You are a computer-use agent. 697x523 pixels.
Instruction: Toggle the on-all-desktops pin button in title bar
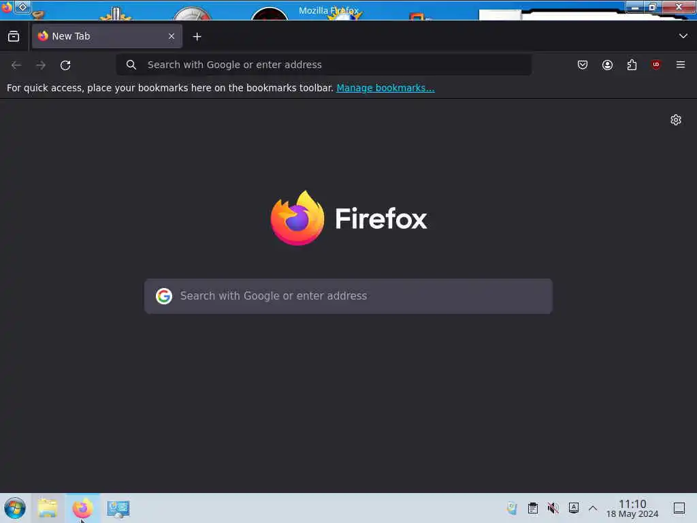22,7
